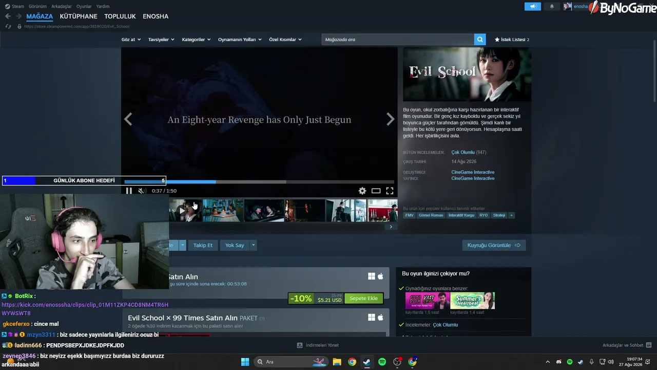Click the Yok Say button
Image resolution: width=657 pixels, height=370 pixels.
click(x=235, y=245)
